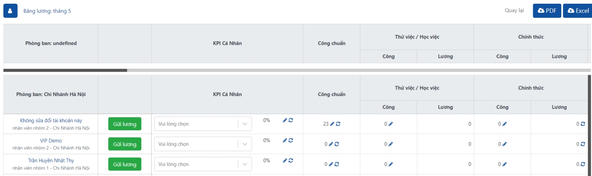Viewport: 592px width, 176px height.
Task: Download the payroll as PDF
Action: coord(547,11)
